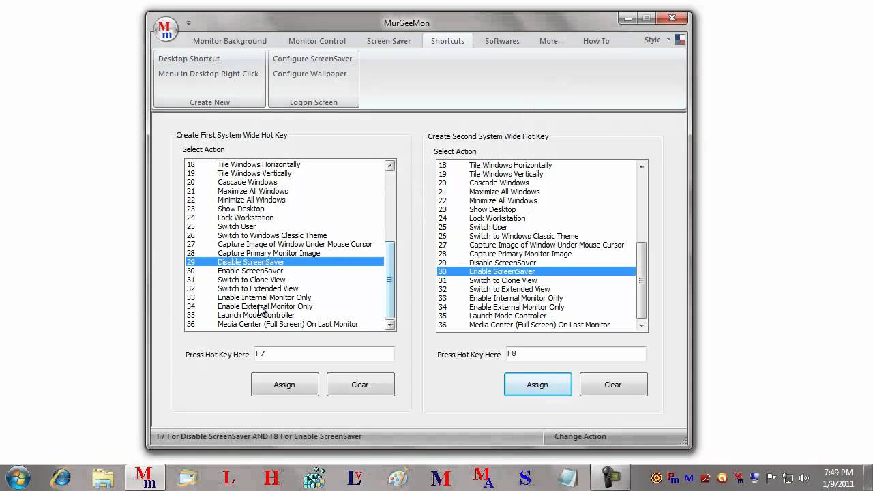
Task: Click the second list's scrollbar thumb
Action: [642, 280]
